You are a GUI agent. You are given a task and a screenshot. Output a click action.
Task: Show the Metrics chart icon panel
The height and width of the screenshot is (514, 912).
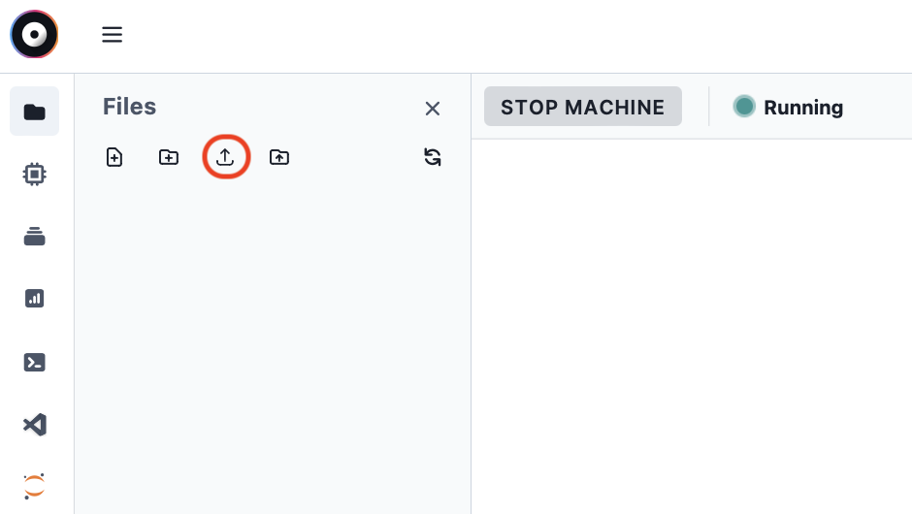coord(35,299)
